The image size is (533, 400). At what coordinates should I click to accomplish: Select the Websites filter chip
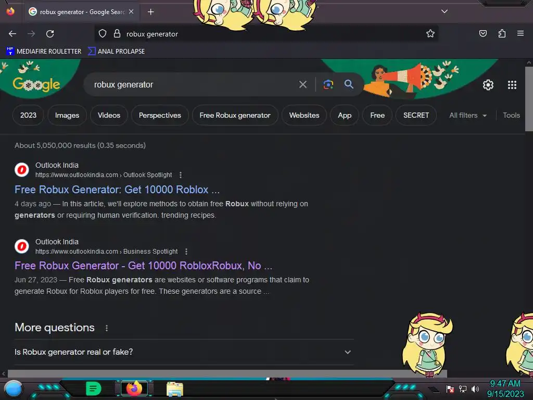tap(304, 115)
